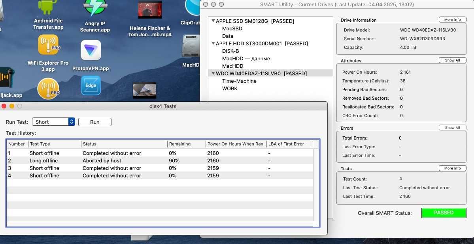The height and width of the screenshot is (244, 474).
Task: Select APPLE HDD ST3000DM001 drive row
Action: click(270, 43)
